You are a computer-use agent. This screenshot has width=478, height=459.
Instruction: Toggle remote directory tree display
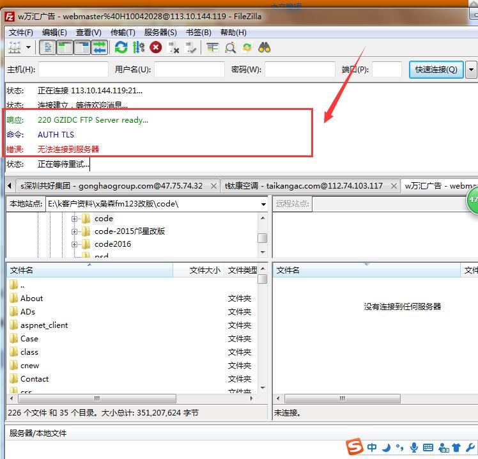coord(82,47)
